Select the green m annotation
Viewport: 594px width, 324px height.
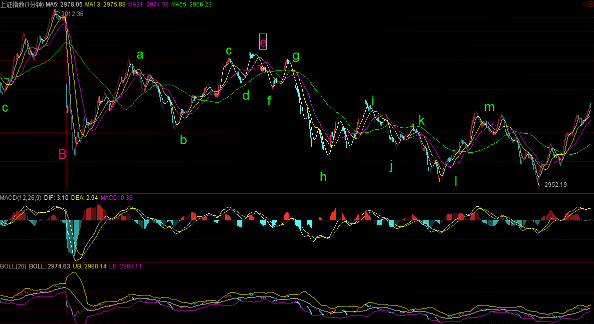(x=489, y=108)
